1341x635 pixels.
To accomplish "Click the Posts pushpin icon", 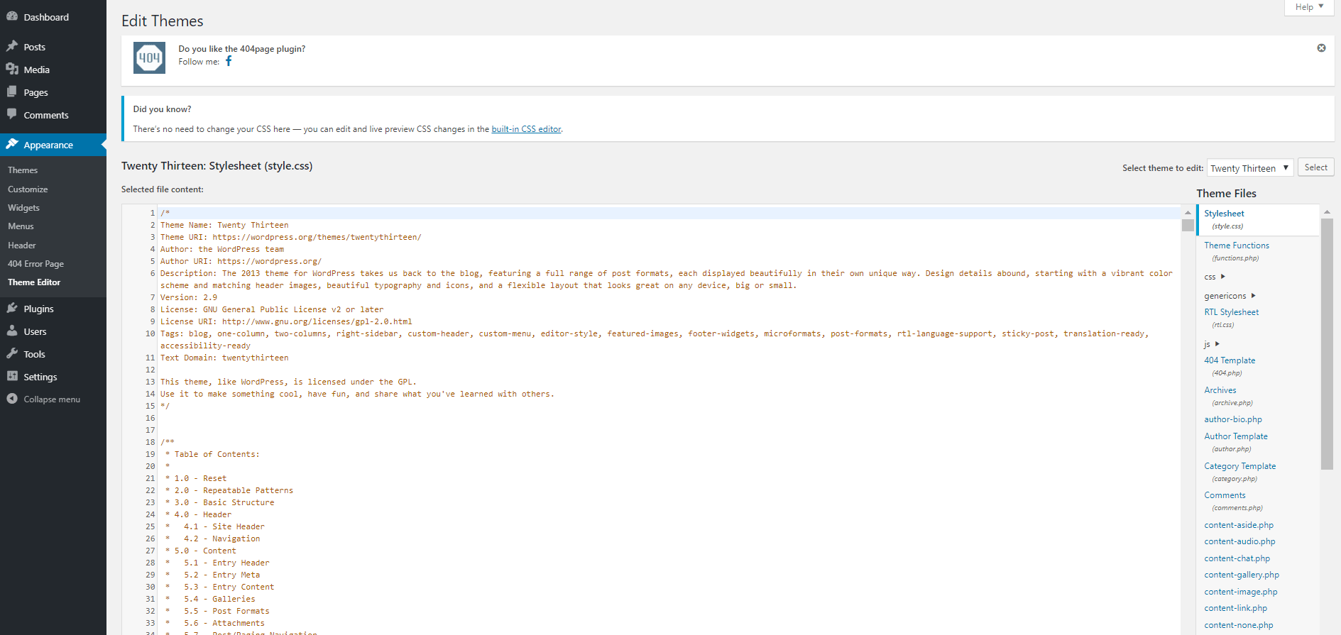I will (x=12, y=46).
